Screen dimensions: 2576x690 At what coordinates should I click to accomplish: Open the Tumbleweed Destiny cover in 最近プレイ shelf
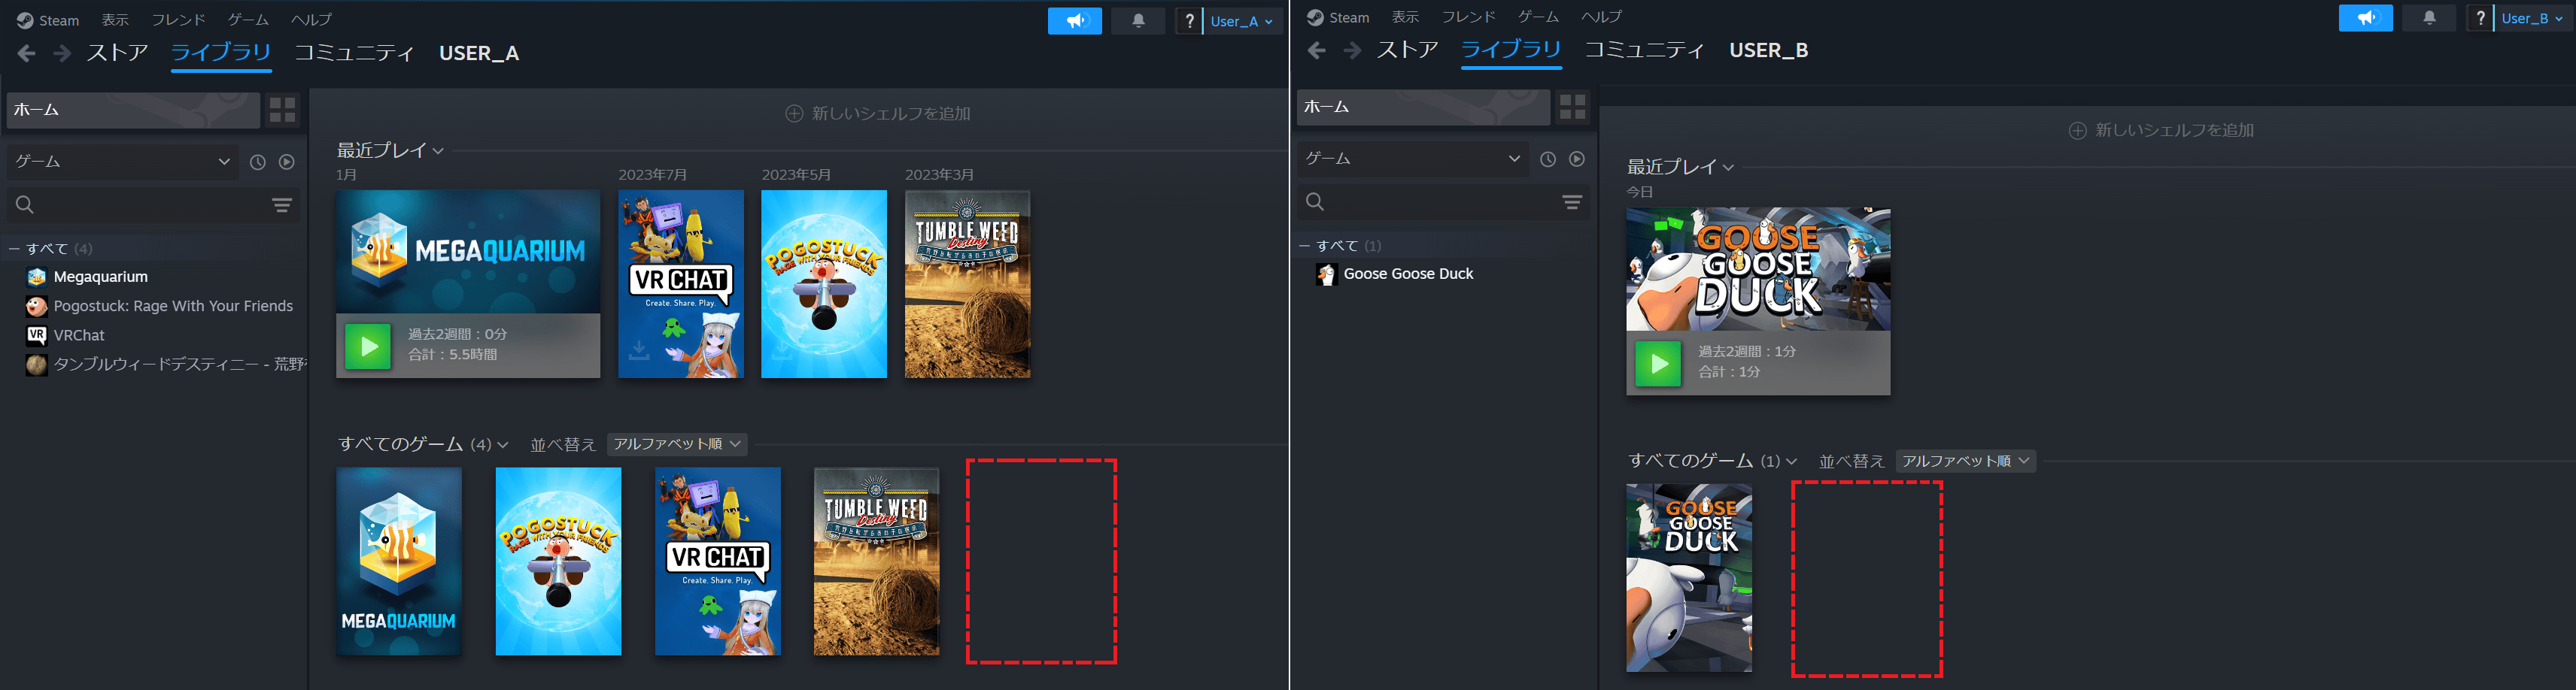tap(967, 285)
